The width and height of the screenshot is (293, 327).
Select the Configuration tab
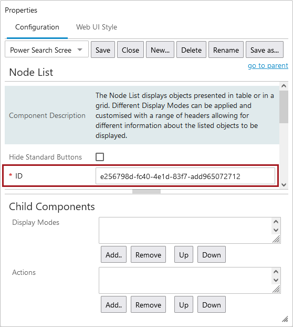(37, 27)
